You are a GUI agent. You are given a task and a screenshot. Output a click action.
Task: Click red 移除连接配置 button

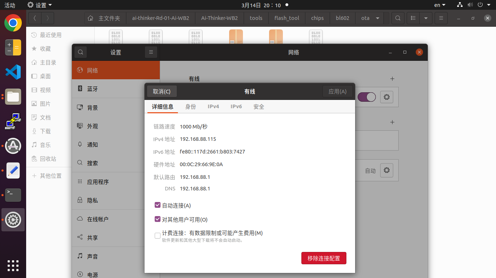[x=324, y=258]
